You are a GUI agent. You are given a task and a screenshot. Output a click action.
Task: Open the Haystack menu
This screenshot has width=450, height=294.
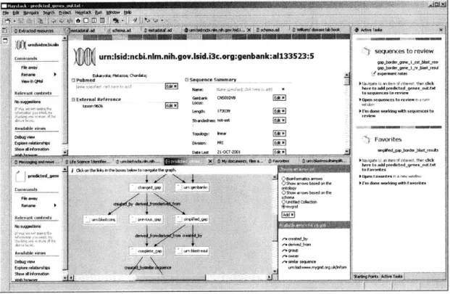click(x=83, y=12)
